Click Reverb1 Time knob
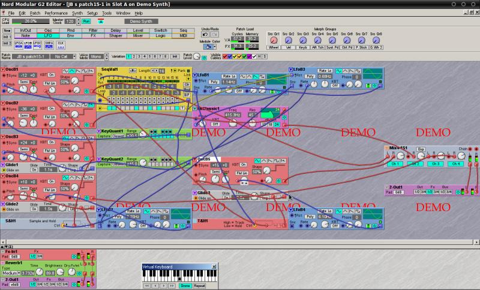The width and height of the screenshot is (480, 290). pos(40,271)
